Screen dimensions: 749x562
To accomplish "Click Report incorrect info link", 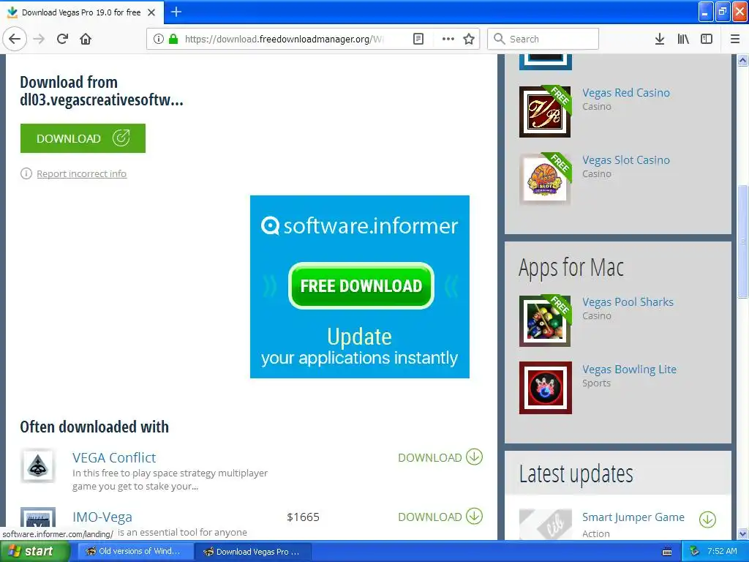I will pos(82,173).
